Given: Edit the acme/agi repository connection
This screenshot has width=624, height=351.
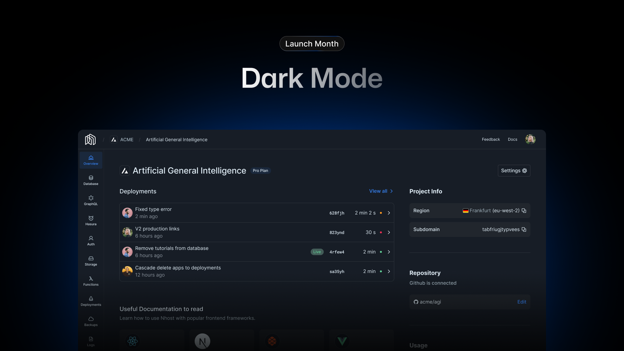Looking at the screenshot, I should 521,302.
